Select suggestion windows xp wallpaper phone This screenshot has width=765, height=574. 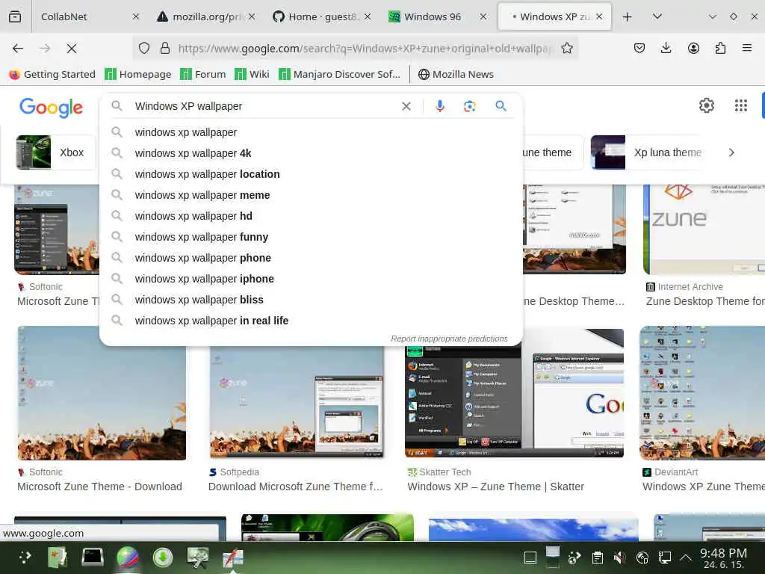coord(312,258)
